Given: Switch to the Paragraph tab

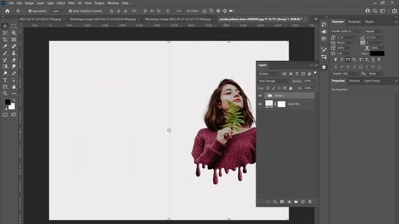Looking at the screenshot, I should 354,22.
